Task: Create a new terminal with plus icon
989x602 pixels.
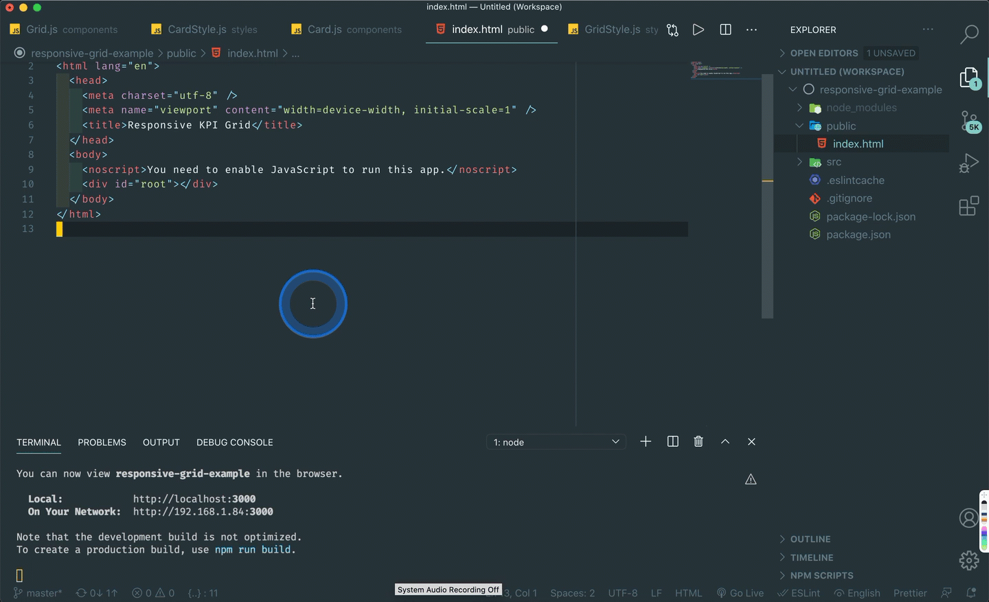Action: coord(646,441)
